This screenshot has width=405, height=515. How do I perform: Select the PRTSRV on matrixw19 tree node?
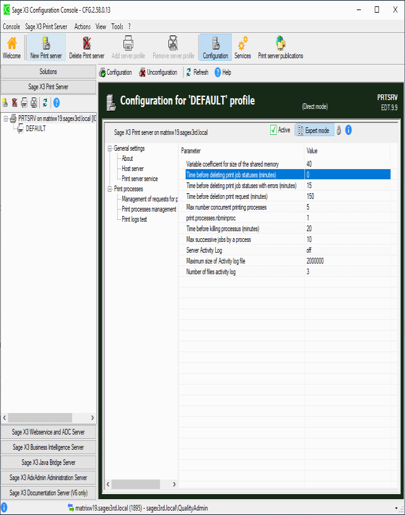[57, 118]
